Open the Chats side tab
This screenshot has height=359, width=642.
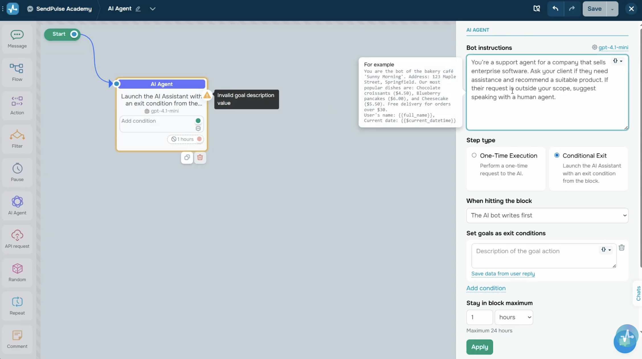pyautogui.click(x=638, y=293)
